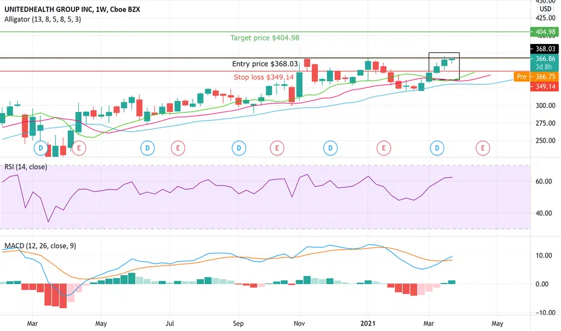
Task: Open the USD currency selector
Action: click(x=545, y=9)
